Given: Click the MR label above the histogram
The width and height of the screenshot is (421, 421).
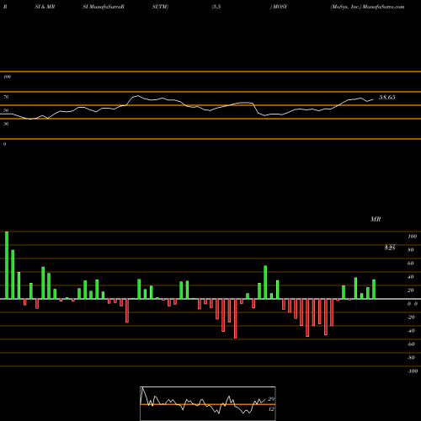Looking at the screenshot, I should pos(376,219).
